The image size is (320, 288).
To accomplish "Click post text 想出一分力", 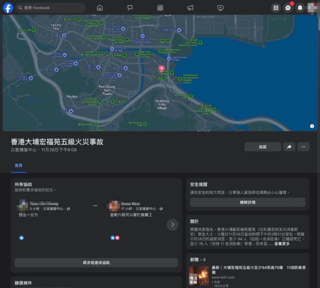I will [x=28, y=215].
